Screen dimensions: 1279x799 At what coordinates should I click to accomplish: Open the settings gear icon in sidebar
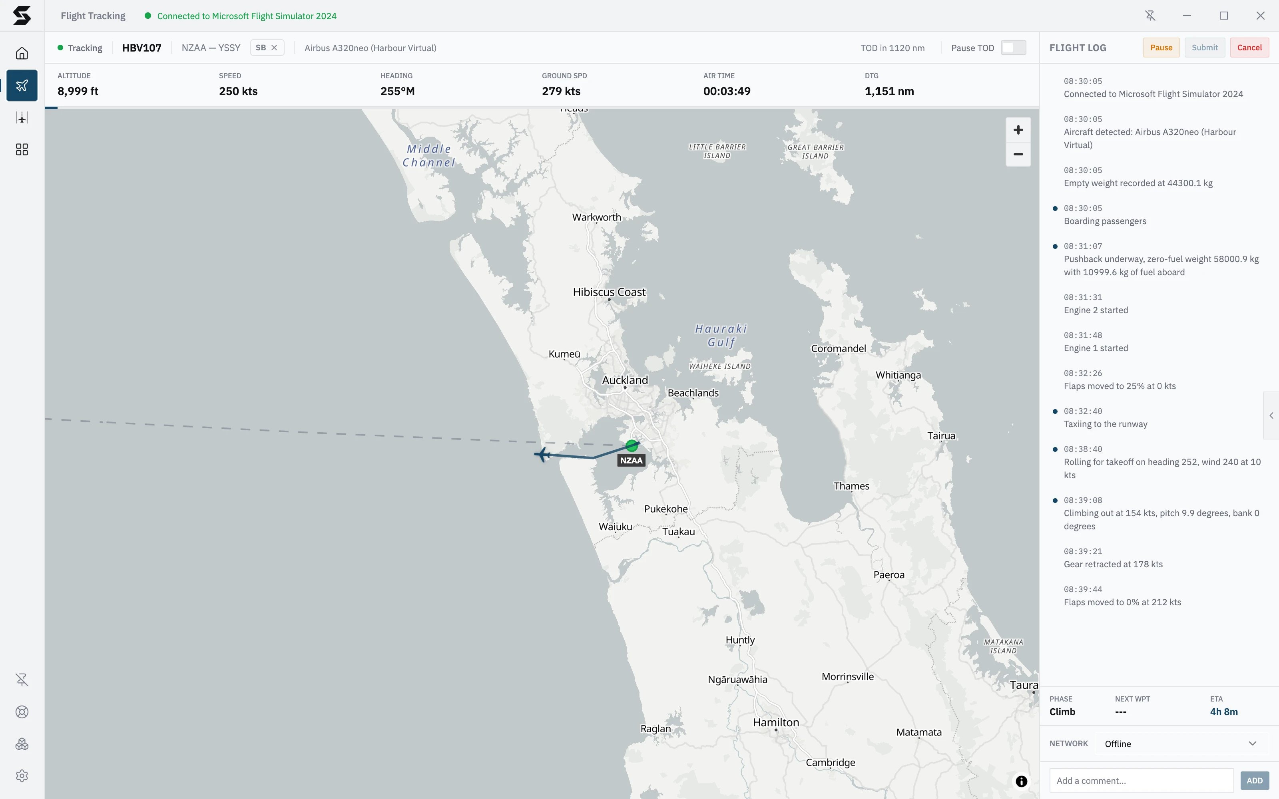[22, 776]
